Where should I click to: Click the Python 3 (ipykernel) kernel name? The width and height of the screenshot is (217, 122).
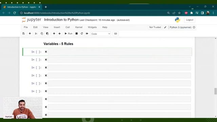pos(180,27)
